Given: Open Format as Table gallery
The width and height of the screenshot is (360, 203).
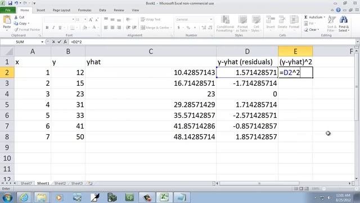Looking at the screenshot, I should (242, 24).
